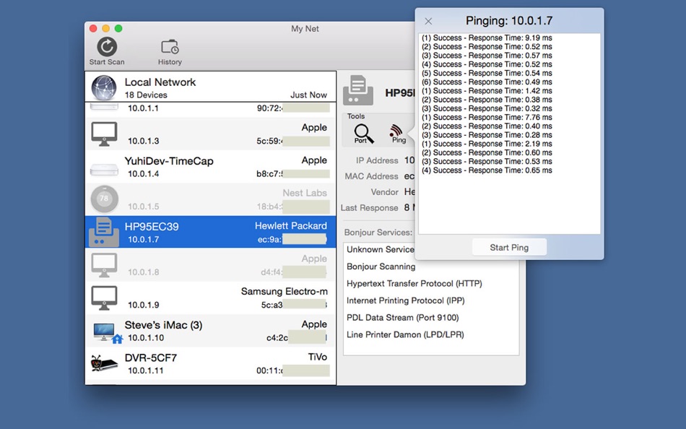Click the 18 Devices count label

point(146,95)
